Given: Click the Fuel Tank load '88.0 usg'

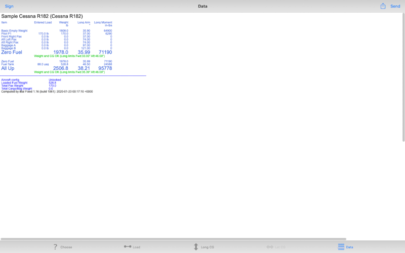Looking at the screenshot, I should point(43,64).
